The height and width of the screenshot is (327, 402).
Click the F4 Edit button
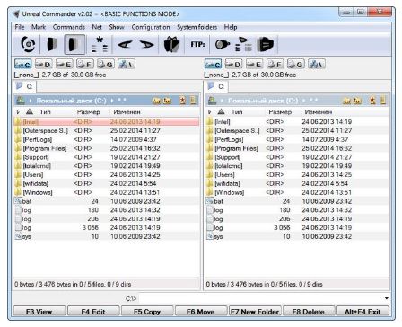coord(93,312)
